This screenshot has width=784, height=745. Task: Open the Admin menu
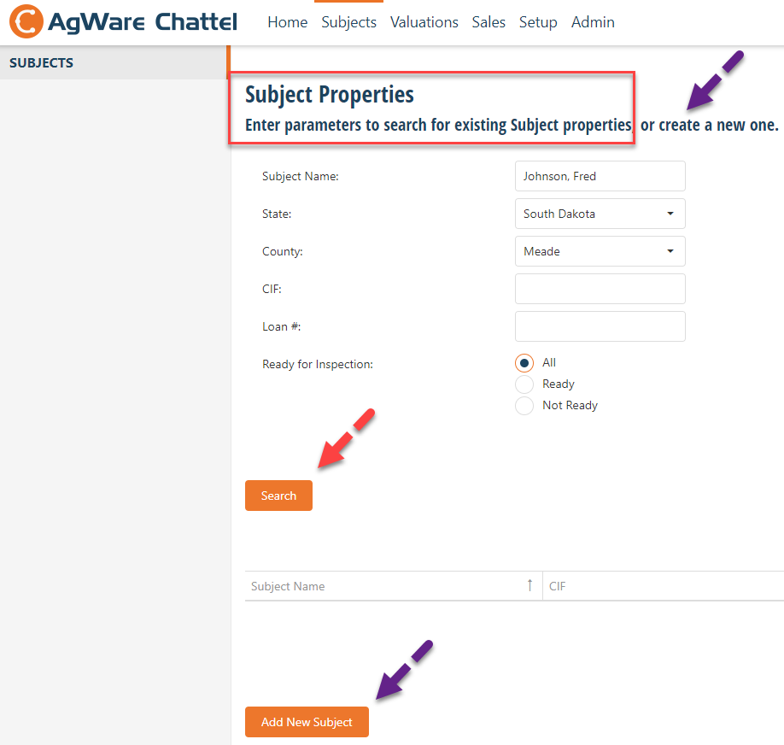(593, 22)
